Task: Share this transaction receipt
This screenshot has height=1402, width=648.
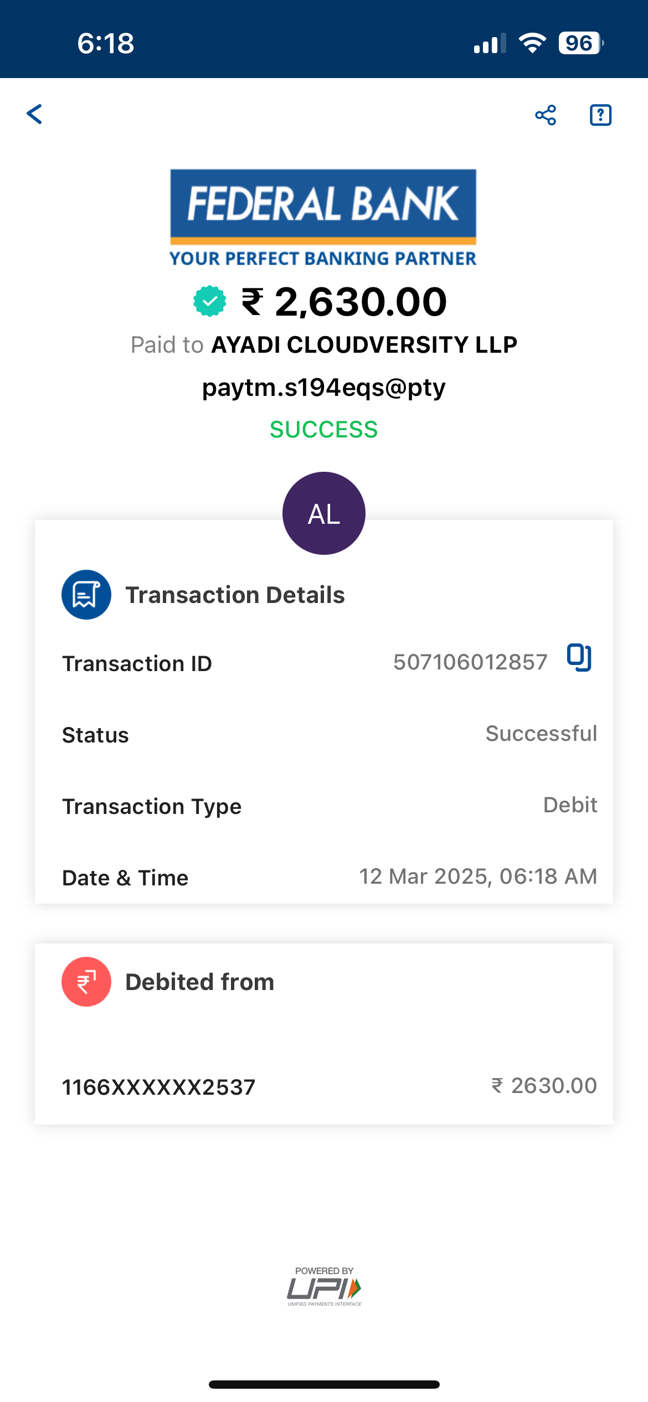Action: (546, 115)
